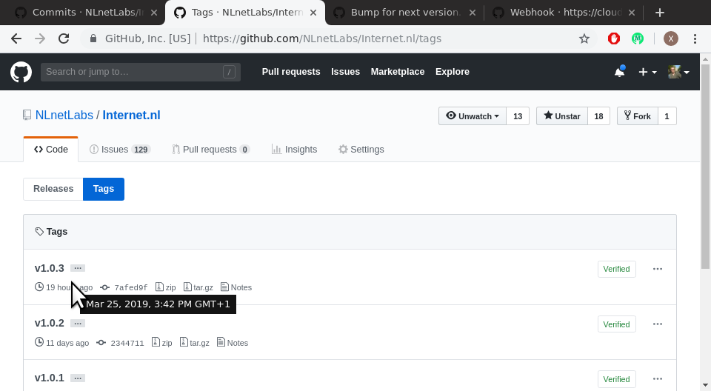Click the GitHub Octocat logo

(x=21, y=72)
